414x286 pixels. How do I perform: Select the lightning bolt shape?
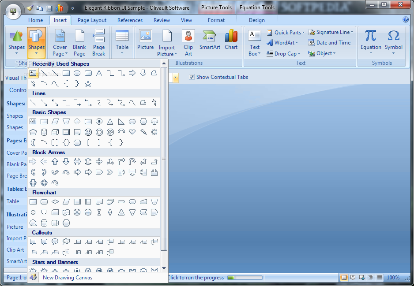[x=143, y=132]
